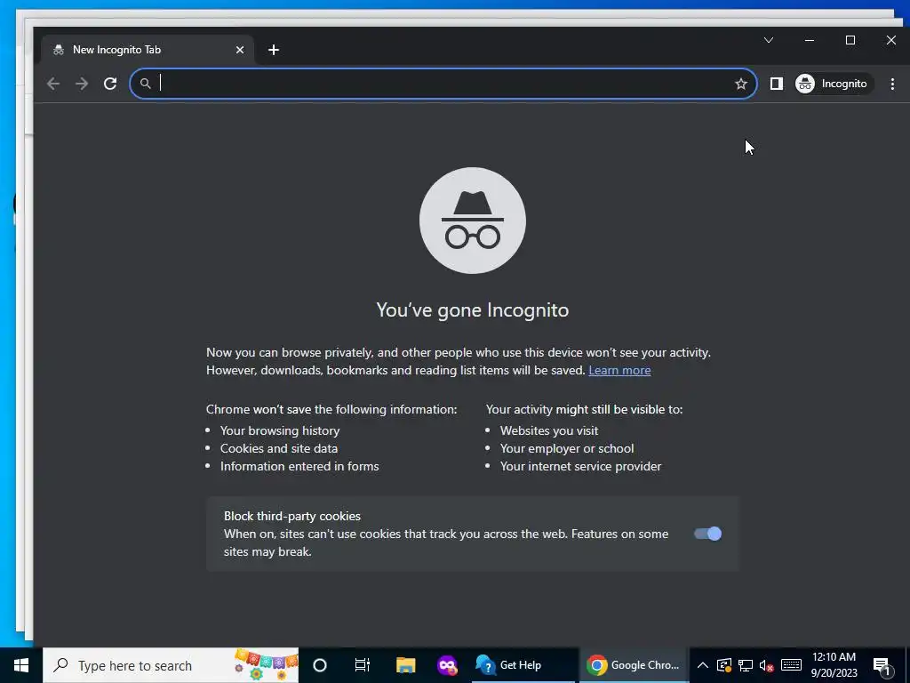Click the search highlights festive icon

point(266,665)
